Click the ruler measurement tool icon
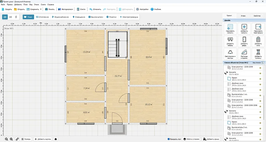Screen dimensions: 266x142 (x=17, y=139)
